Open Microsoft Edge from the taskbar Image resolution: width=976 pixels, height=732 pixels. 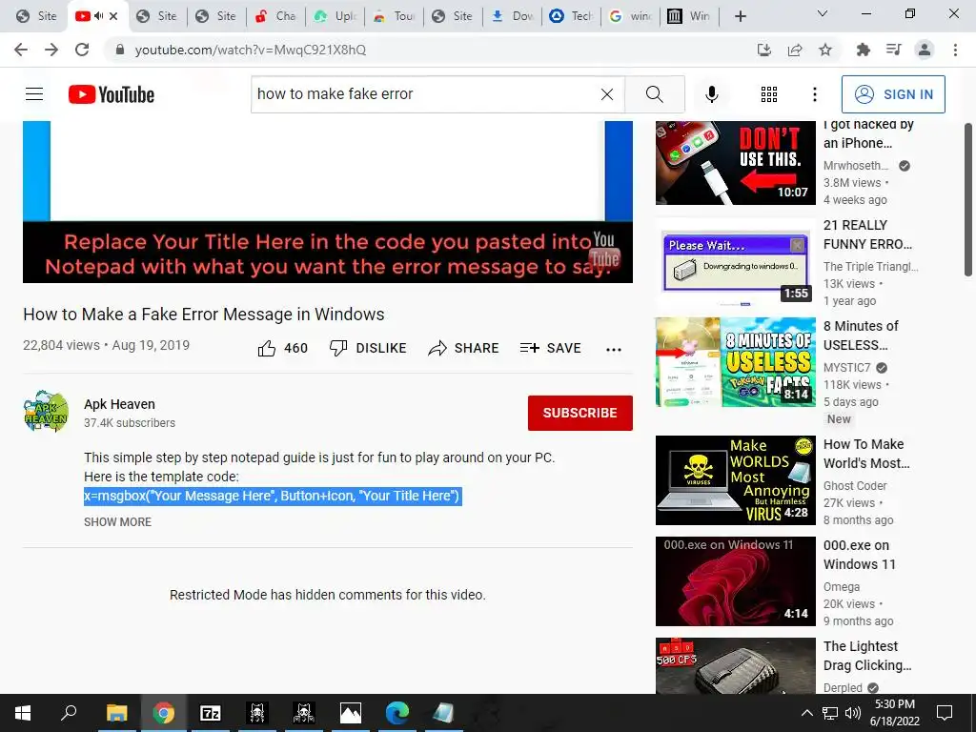pyautogui.click(x=396, y=713)
